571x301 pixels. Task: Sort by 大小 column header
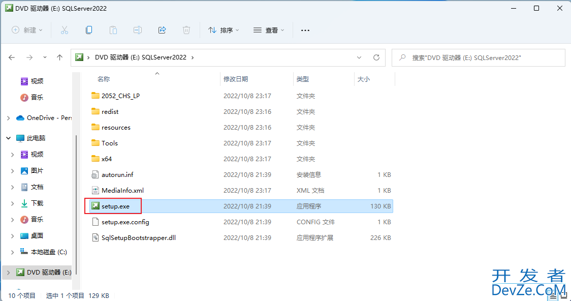pyautogui.click(x=364, y=79)
